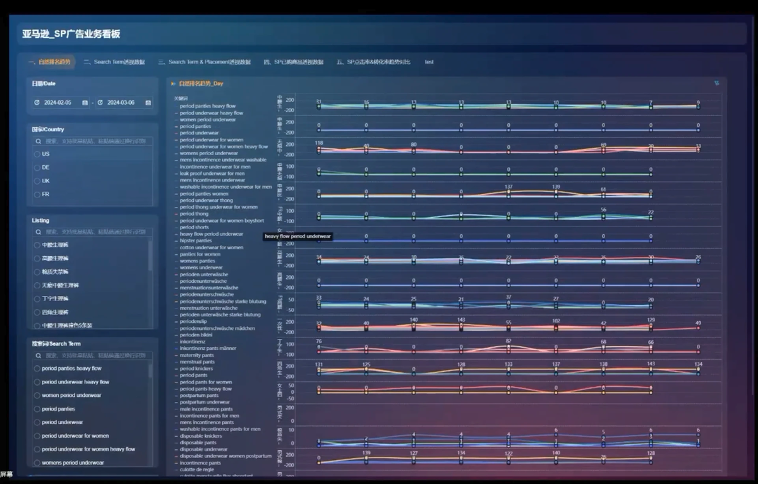Open the 五、SP点击率&转化率趋势对比 tab
The height and width of the screenshot is (484, 758).
(x=373, y=62)
